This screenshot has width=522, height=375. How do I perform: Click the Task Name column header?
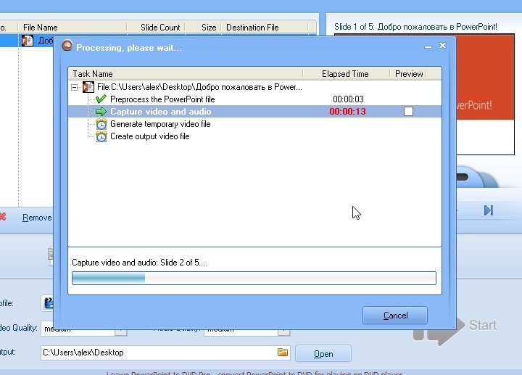click(186, 73)
